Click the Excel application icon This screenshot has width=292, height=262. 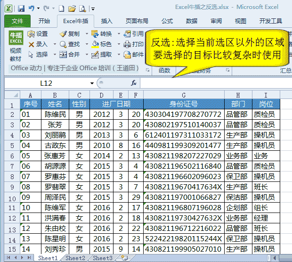pyautogui.click(x=8, y=8)
